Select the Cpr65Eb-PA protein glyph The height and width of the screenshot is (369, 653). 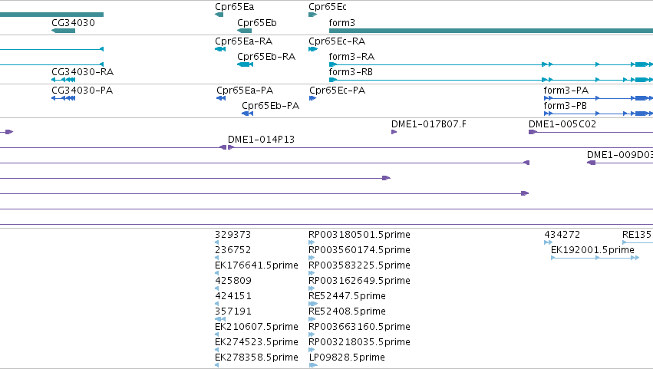[247, 114]
